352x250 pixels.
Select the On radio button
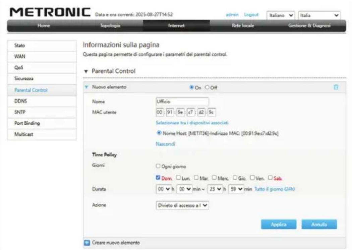191,87
